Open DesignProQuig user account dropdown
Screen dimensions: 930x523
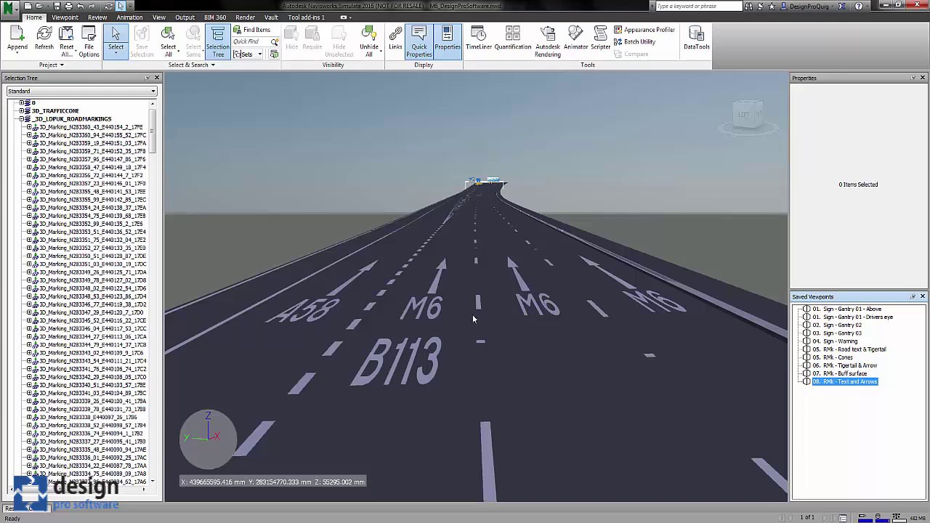(812, 6)
